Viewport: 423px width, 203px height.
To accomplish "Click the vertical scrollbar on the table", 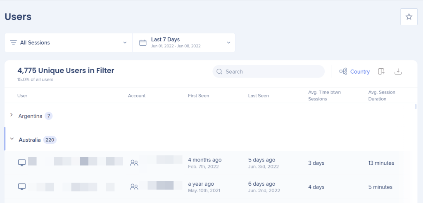I will (x=415, y=107).
